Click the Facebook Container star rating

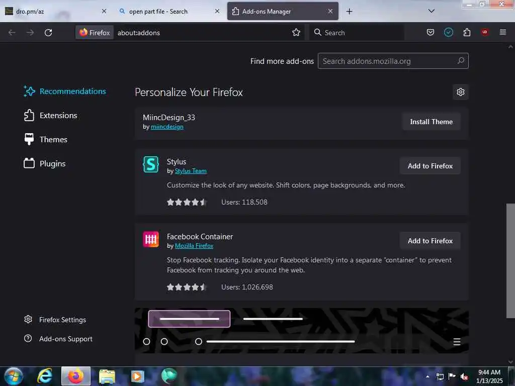click(x=187, y=287)
